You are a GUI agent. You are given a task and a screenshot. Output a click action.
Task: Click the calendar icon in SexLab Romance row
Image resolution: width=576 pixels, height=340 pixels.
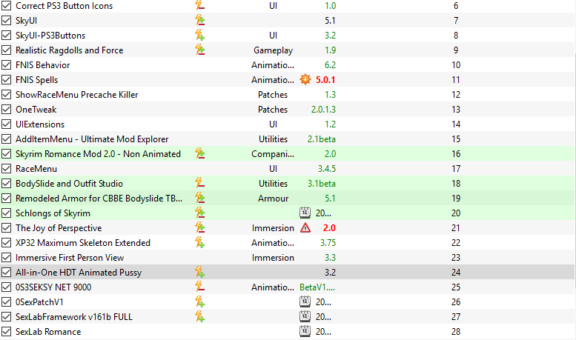tap(305, 331)
